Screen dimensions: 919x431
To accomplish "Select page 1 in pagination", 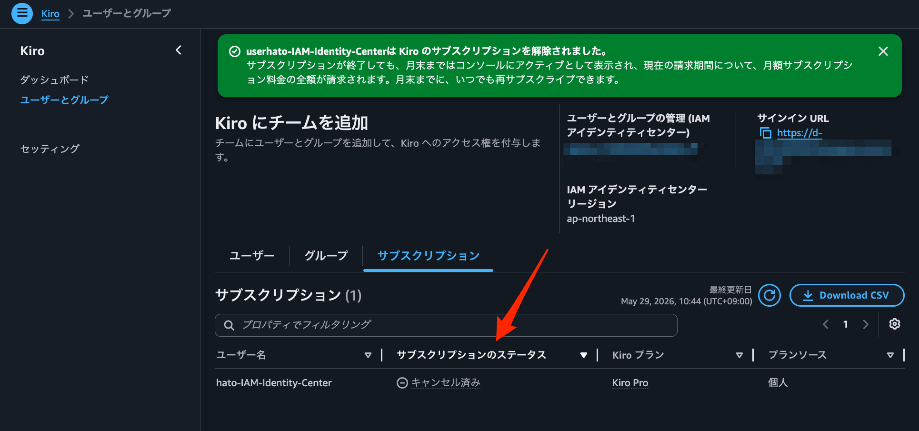I will tap(846, 324).
